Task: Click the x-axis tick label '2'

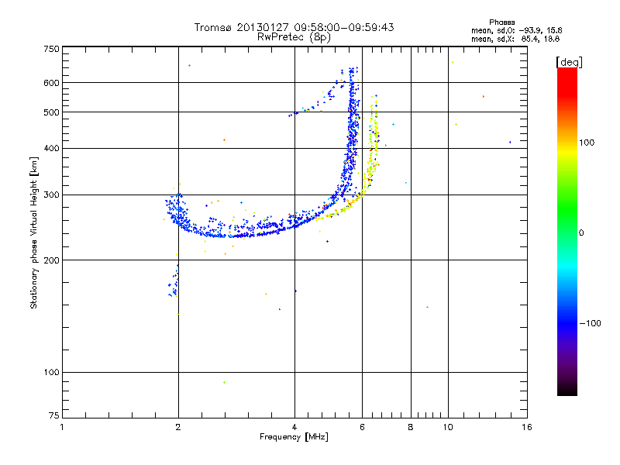Action: pos(178,427)
